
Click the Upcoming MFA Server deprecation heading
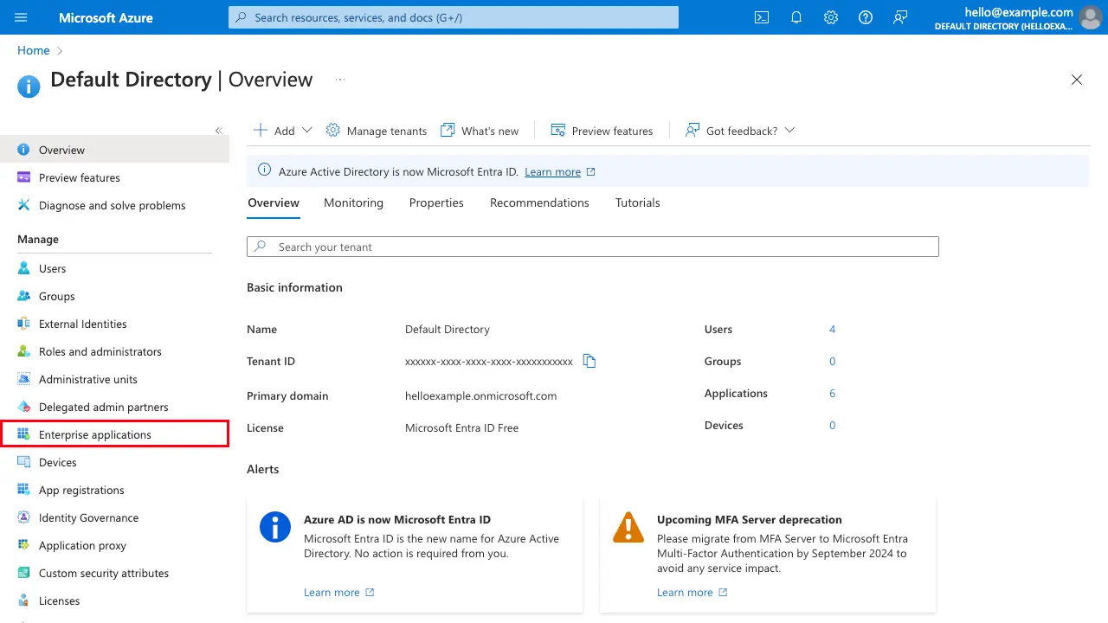(x=749, y=519)
